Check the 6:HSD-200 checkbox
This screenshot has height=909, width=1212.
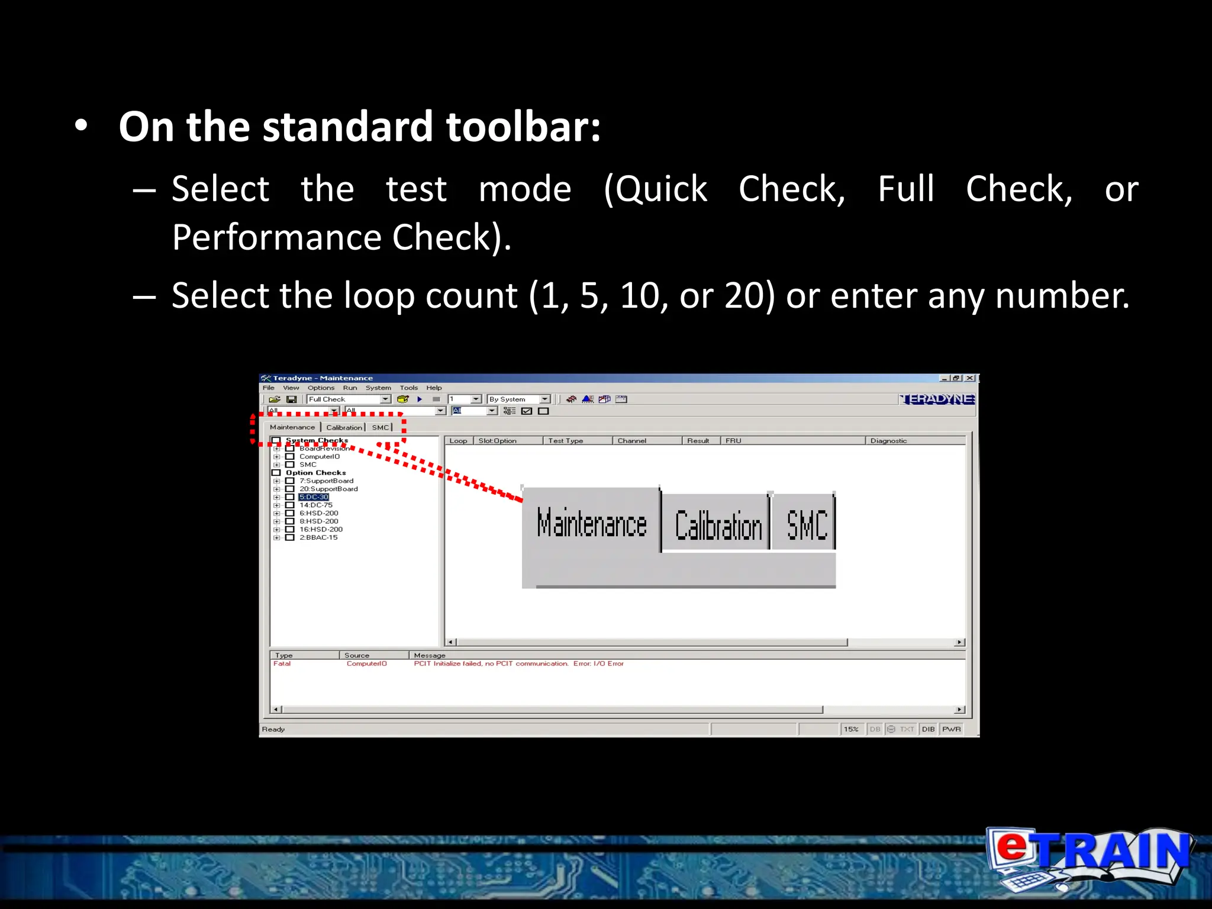tap(290, 513)
